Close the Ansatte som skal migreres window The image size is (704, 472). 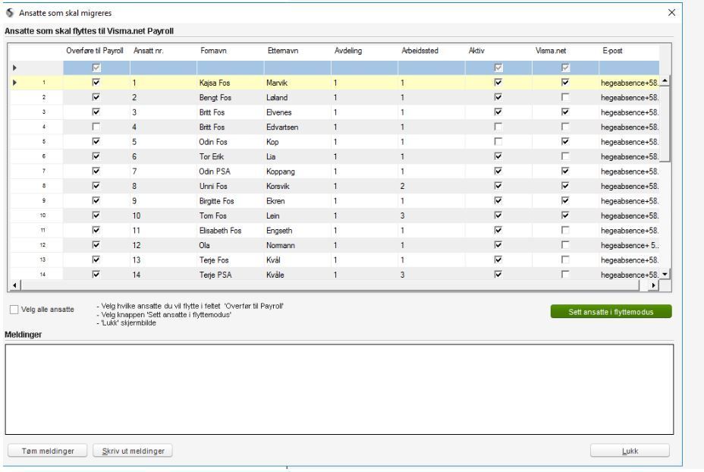(x=671, y=13)
